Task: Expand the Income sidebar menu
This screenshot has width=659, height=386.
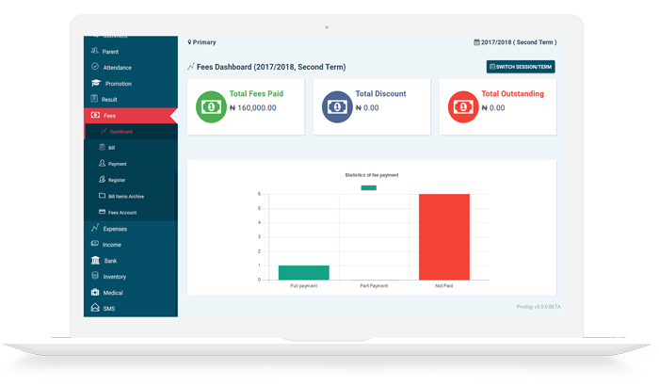Action: (112, 245)
